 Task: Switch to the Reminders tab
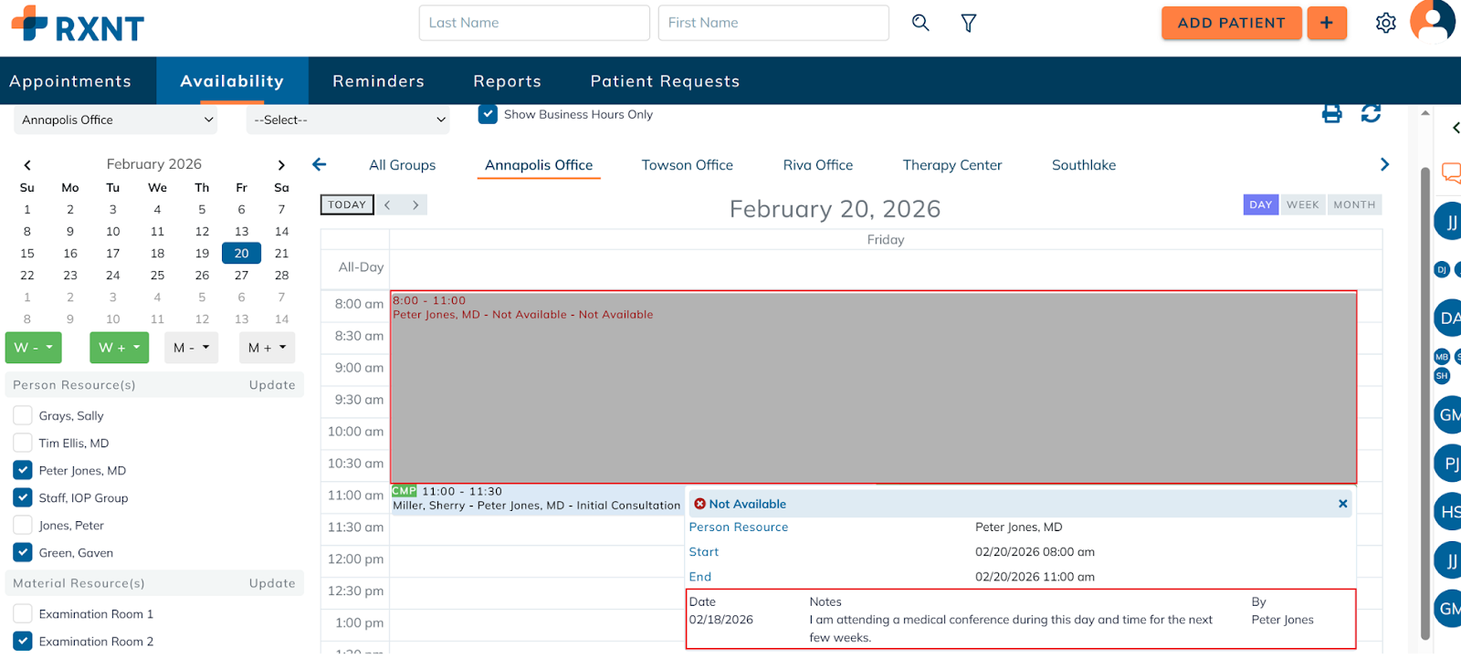378,81
